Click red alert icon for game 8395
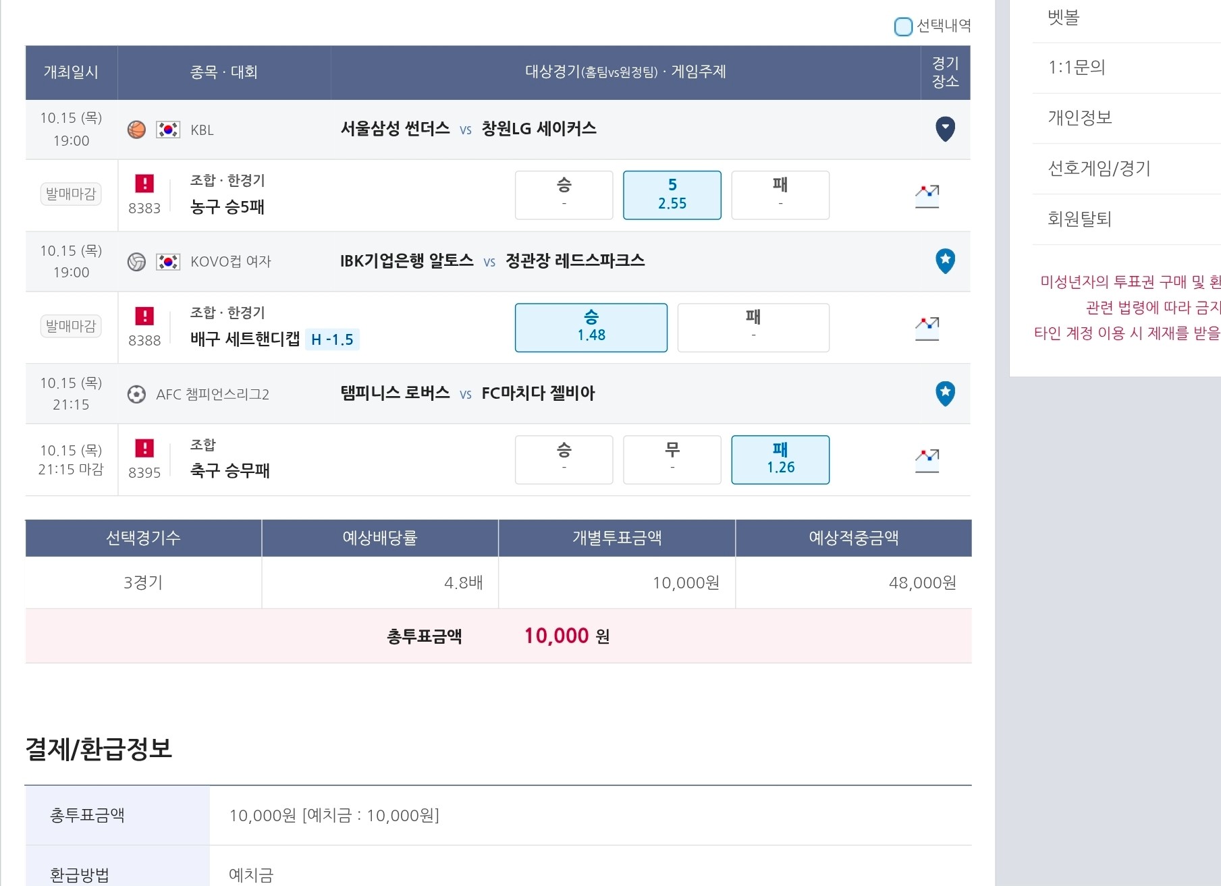The width and height of the screenshot is (1221, 886). pyautogui.click(x=144, y=448)
